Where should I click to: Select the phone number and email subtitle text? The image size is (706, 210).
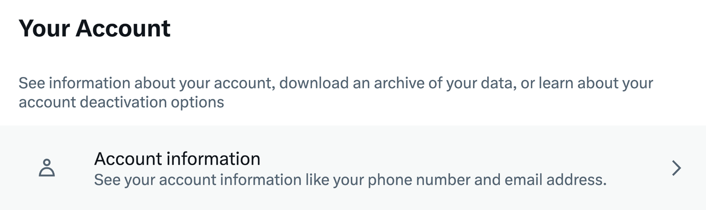click(350, 180)
